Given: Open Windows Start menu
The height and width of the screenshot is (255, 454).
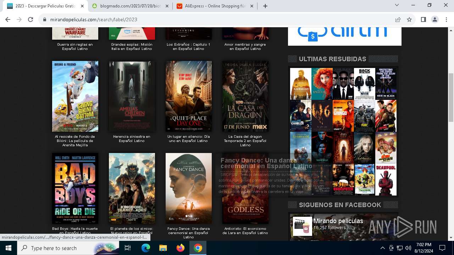Looking at the screenshot, I should tap(9, 248).
